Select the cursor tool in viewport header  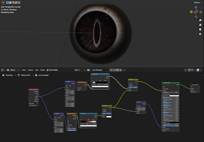(x=3, y=2)
